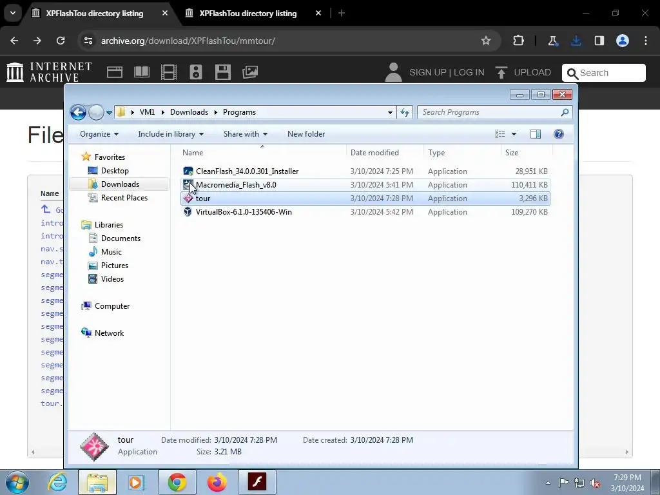This screenshot has width=660, height=495.
Task: Bookmark this page with the star icon
Action: [486, 41]
